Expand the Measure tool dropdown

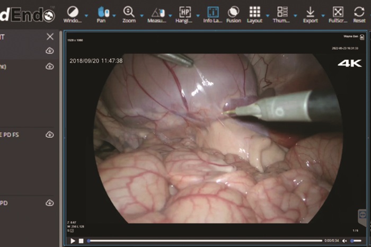170,15
